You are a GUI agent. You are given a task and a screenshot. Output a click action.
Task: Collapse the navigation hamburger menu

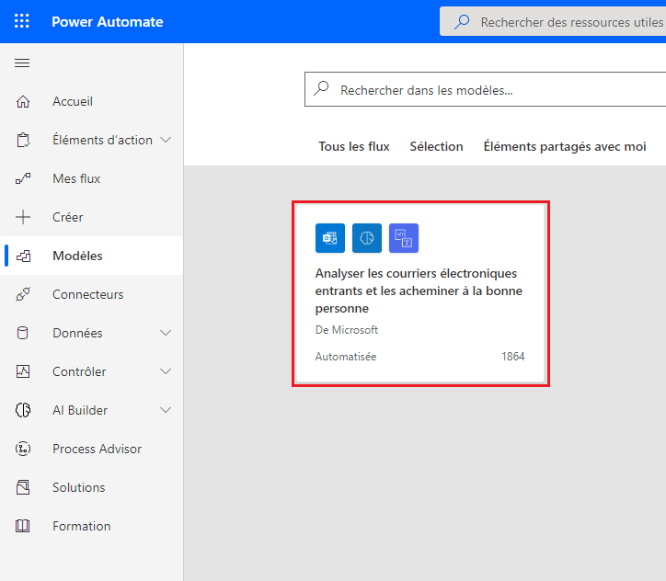pyautogui.click(x=22, y=63)
